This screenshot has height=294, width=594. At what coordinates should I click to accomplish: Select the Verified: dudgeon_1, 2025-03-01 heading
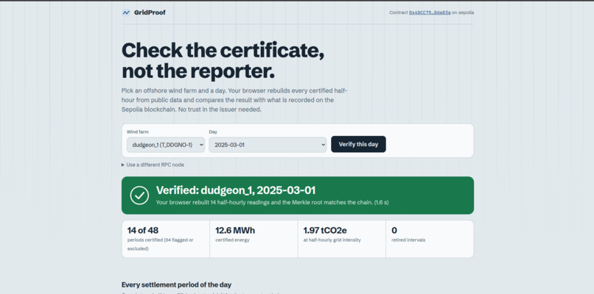click(x=236, y=190)
